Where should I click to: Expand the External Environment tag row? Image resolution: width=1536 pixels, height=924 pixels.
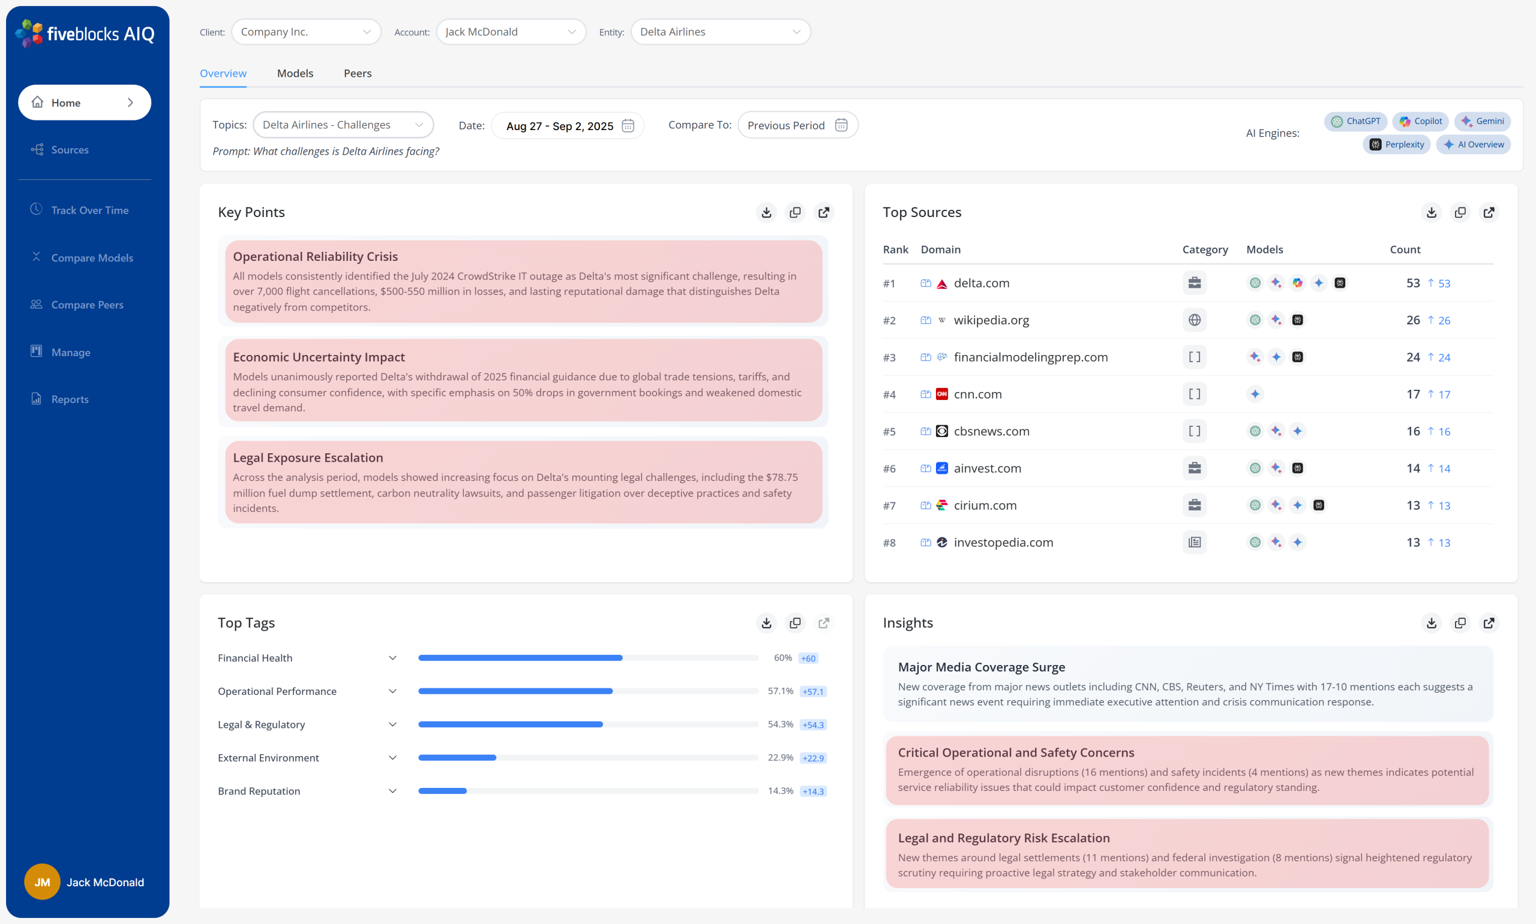392,758
